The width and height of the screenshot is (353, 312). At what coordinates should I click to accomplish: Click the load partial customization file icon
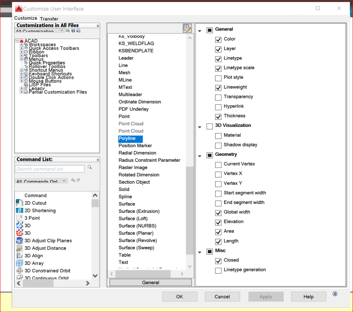pos(68,31)
